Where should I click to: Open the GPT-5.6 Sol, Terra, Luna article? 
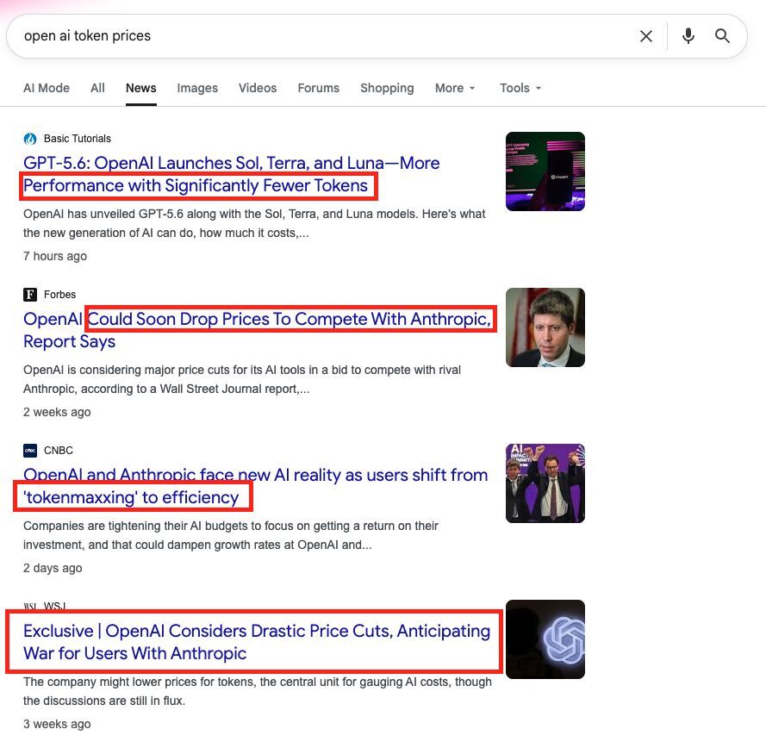tap(232, 174)
